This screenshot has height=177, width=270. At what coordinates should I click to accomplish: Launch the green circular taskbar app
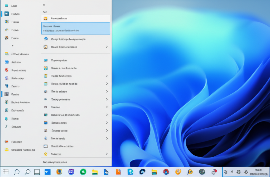pyautogui.click(x=83, y=172)
